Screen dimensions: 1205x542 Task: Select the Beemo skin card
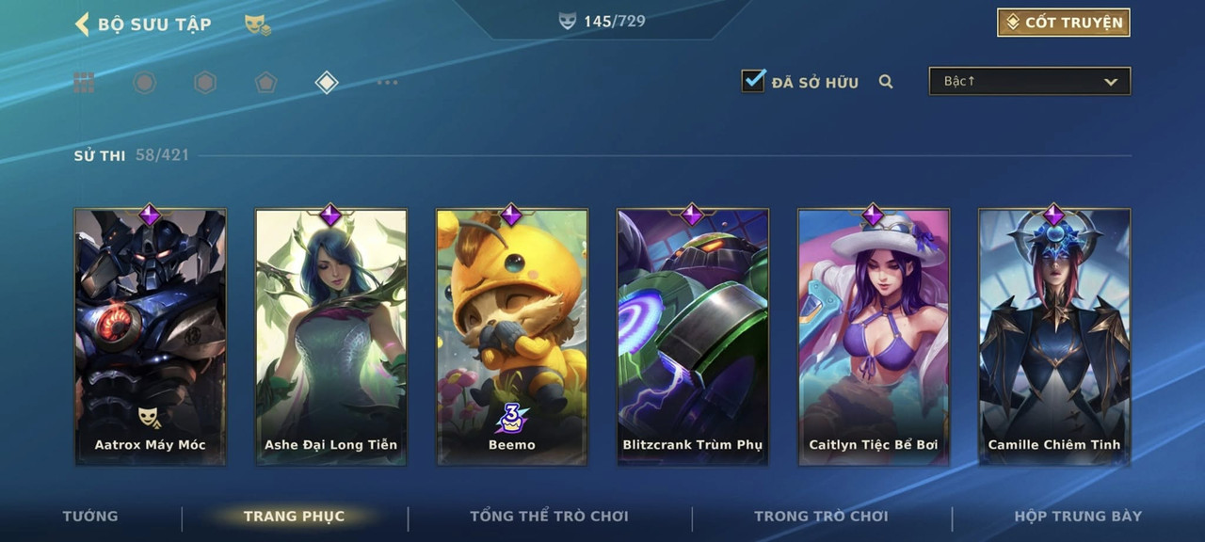tap(512, 337)
